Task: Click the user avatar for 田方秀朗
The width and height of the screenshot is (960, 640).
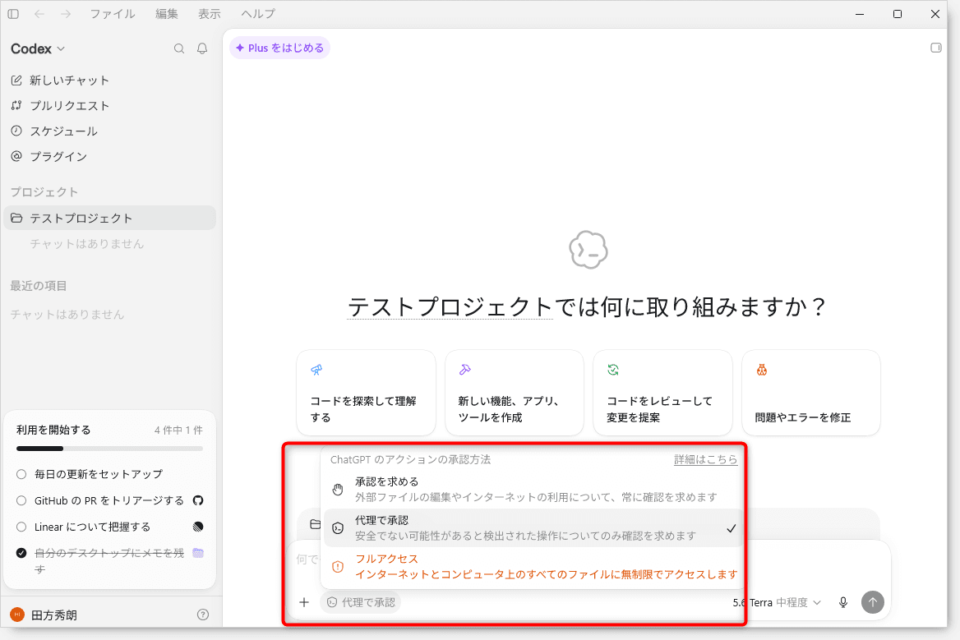Action: click(17, 615)
